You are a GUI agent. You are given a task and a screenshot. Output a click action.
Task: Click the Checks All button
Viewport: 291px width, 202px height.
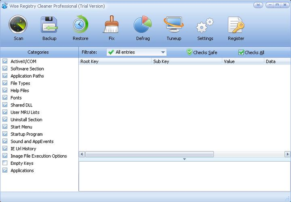coord(251,53)
